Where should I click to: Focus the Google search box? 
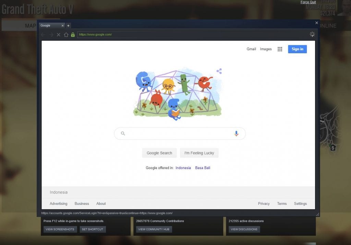tap(180, 133)
